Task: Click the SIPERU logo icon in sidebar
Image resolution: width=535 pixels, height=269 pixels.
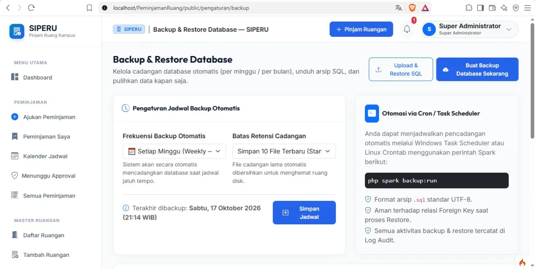Action: (x=17, y=31)
